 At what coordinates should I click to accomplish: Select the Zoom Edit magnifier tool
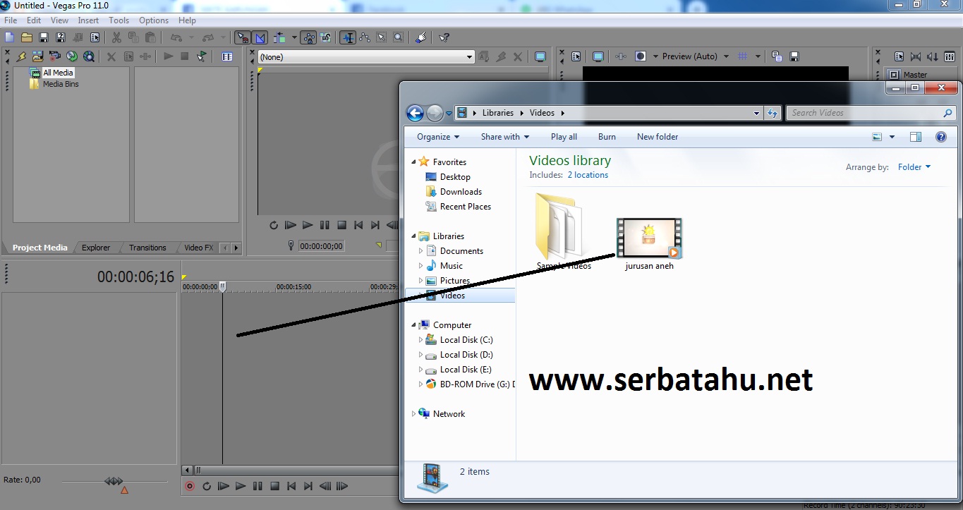point(399,37)
